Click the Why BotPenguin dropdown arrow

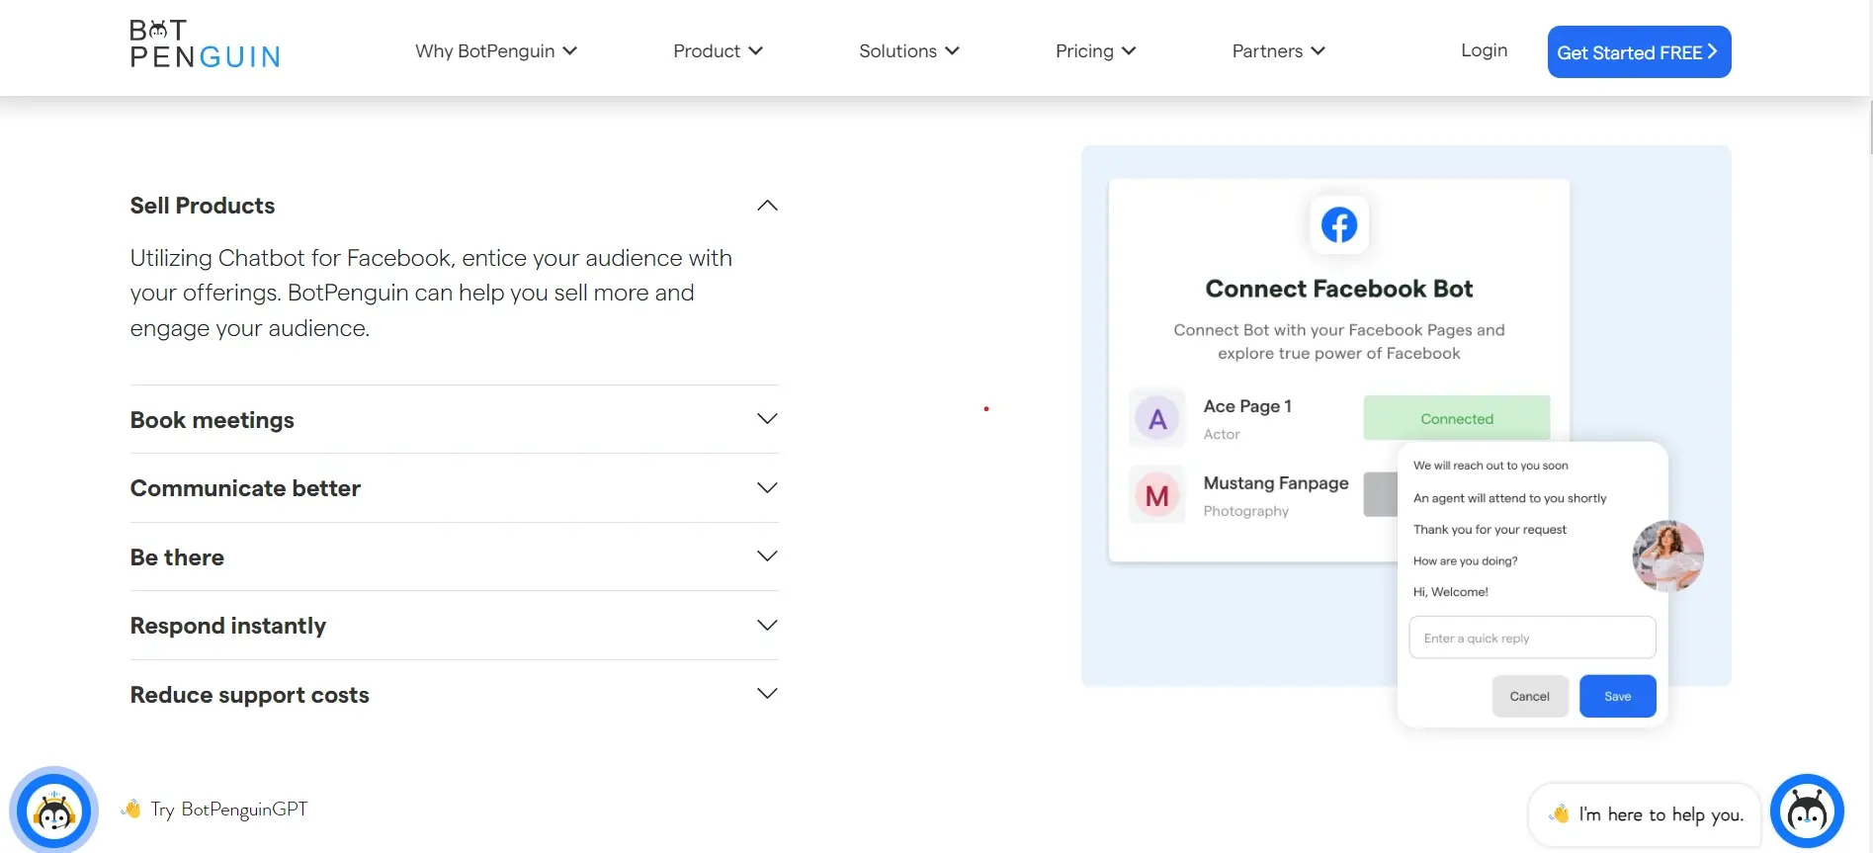point(570,51)
